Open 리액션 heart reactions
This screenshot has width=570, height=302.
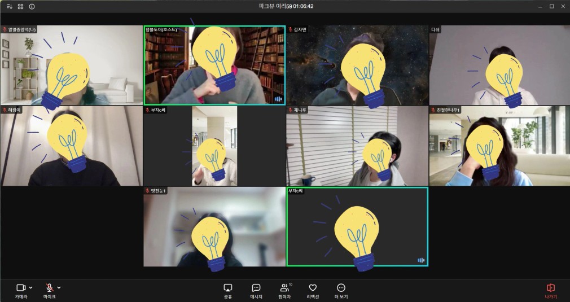pyautogui.click(x=313, y=291)
